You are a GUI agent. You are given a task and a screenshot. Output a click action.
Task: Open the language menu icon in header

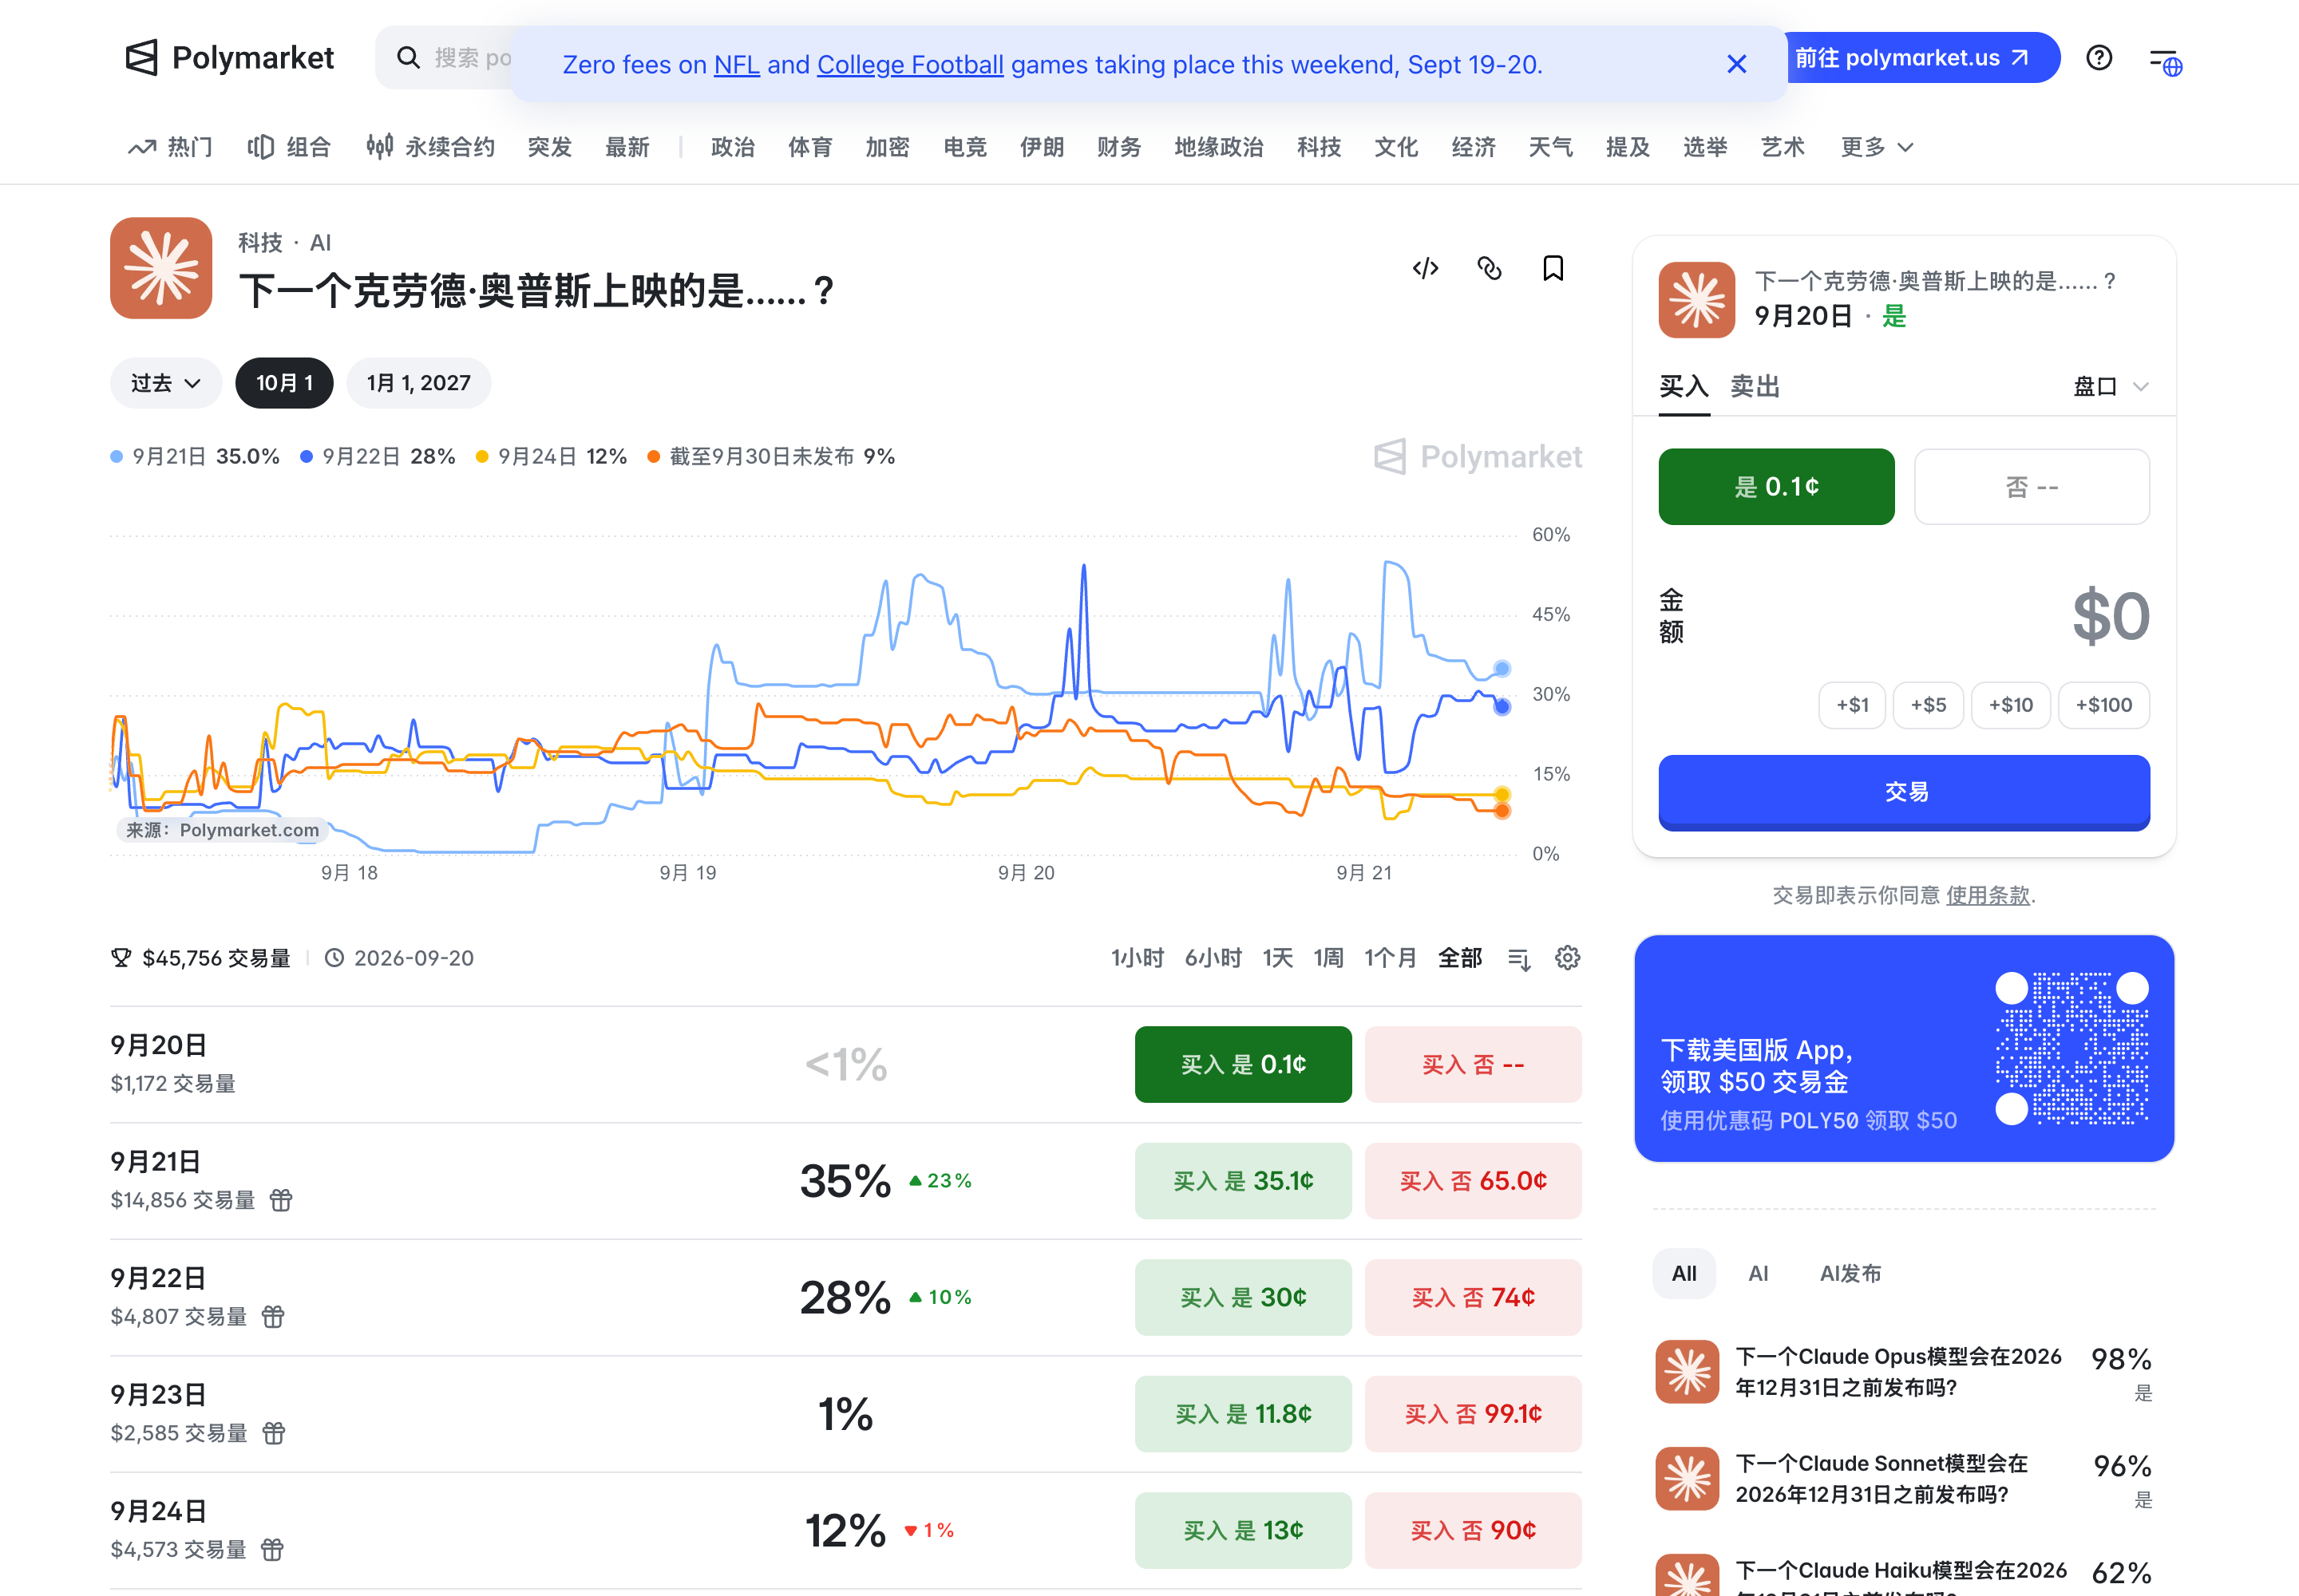[x=2166, y=62]
